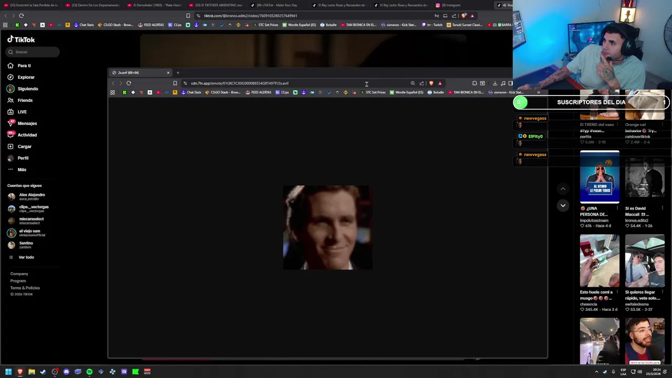The width and height of the screenshot is (672, 378).
Task: Open Santino followed account
Action: tap(21, 245)
